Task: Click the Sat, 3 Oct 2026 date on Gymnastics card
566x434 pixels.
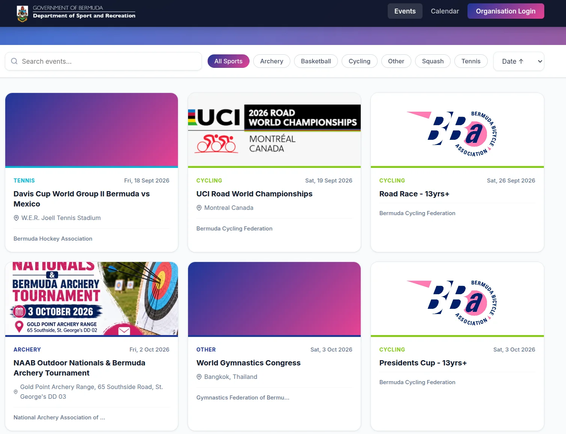Action: tap(332, 350)
